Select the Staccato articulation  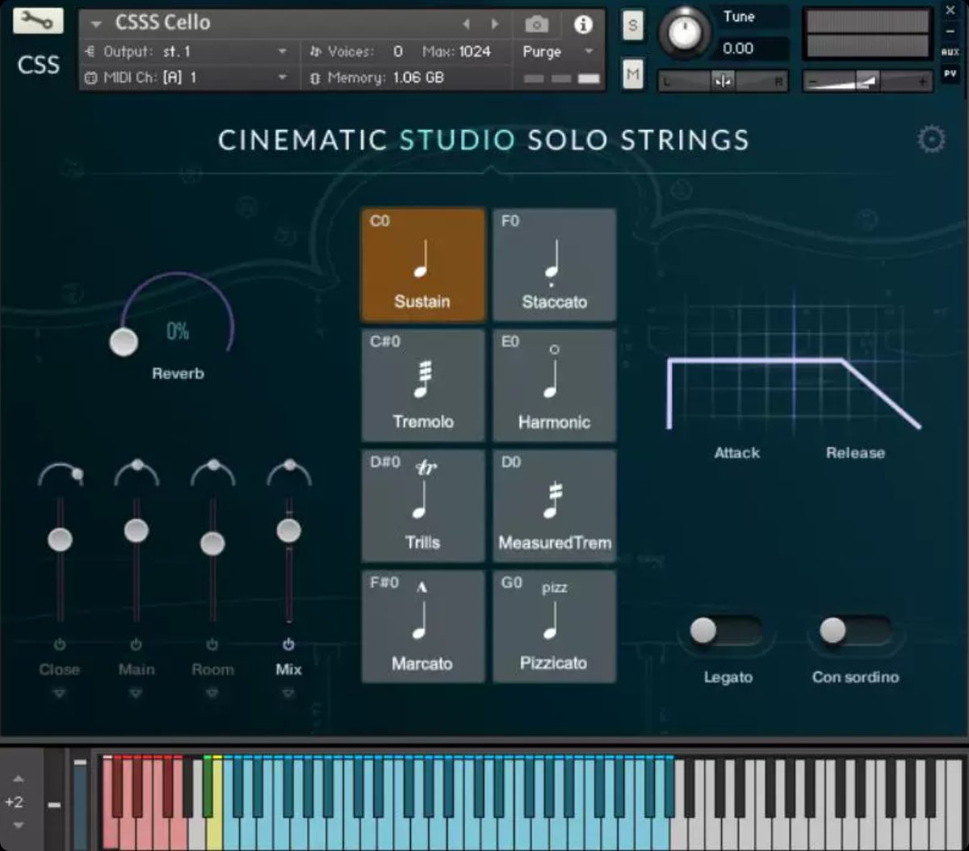(x=554, y=265)
